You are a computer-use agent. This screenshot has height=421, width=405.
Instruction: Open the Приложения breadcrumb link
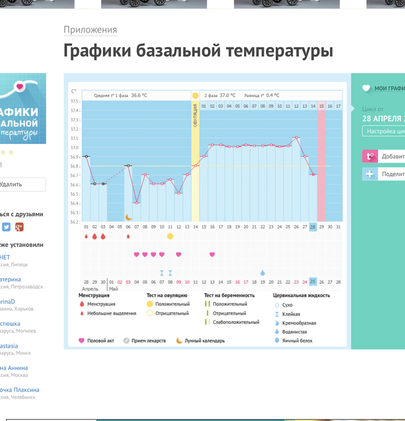(x=90, y=30)
